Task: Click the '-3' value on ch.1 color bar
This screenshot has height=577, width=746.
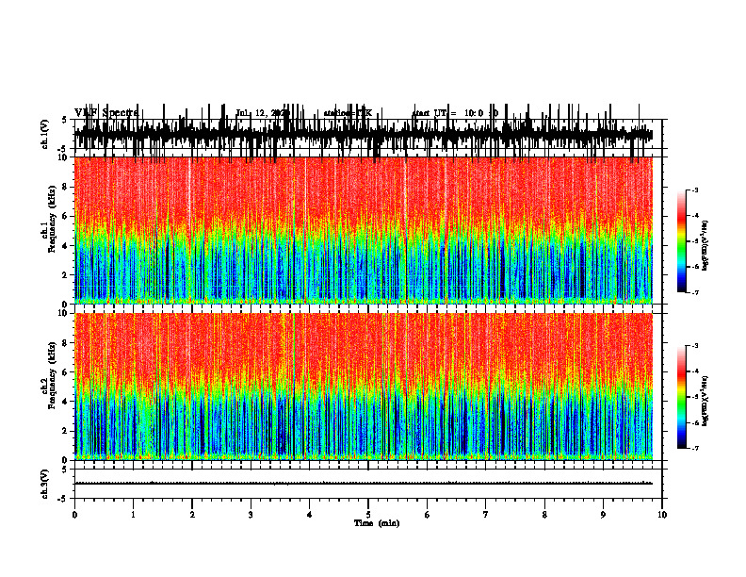Action: pos(695,190)
